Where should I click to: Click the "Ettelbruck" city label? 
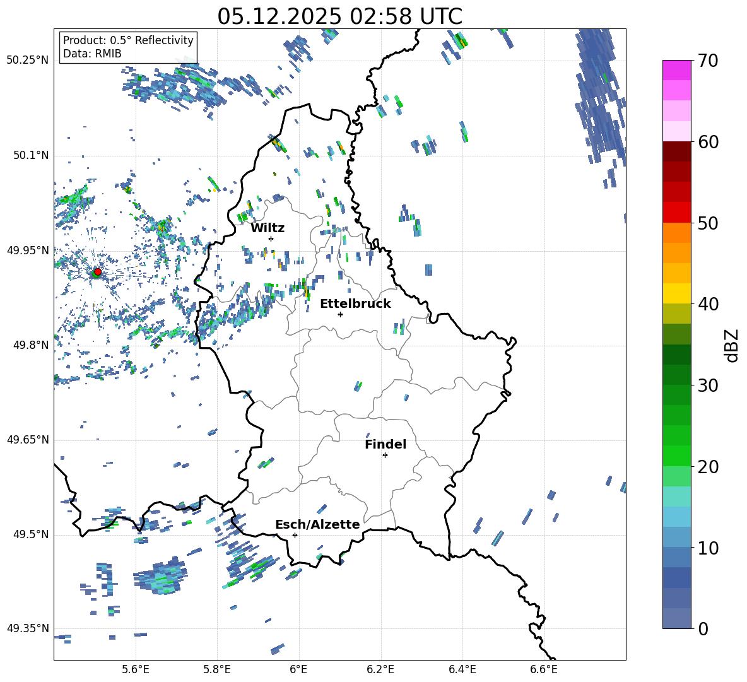(355, 303)
